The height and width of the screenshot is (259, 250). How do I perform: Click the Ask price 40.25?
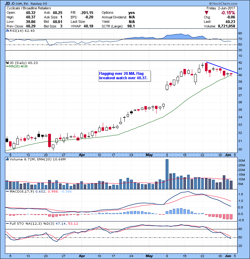57,13
